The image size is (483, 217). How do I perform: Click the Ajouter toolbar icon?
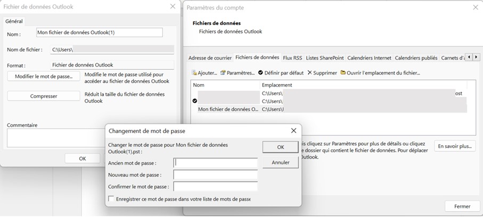coord(195,72)
